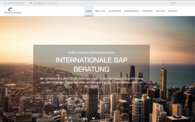The image size is (195, 122).
Task: Click the phone number +49 (0) 5943 981 18
Action: click(16, 3)
